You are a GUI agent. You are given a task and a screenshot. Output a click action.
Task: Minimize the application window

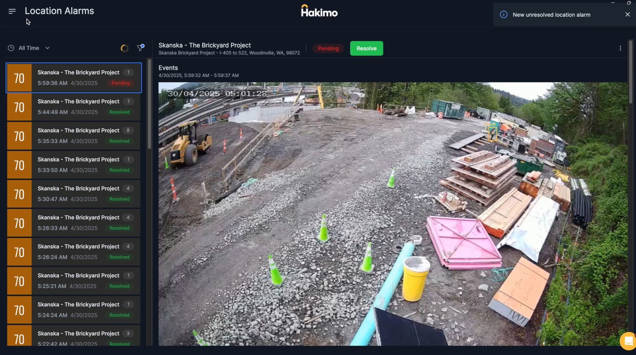tap(613, 3)
